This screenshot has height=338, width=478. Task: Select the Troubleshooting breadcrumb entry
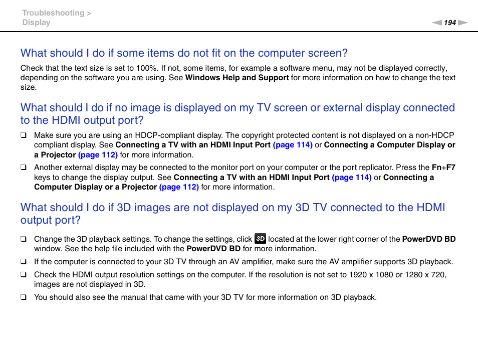[x=52, y=13]
